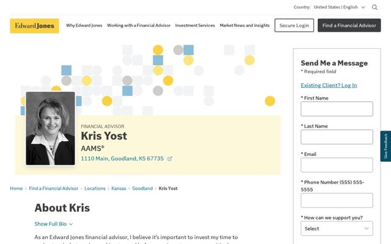The height and width of the screenshot is (244, 391).
Task: Open Find a Financial Advisor breadcrumb
Action: click(x=54, y=188)
